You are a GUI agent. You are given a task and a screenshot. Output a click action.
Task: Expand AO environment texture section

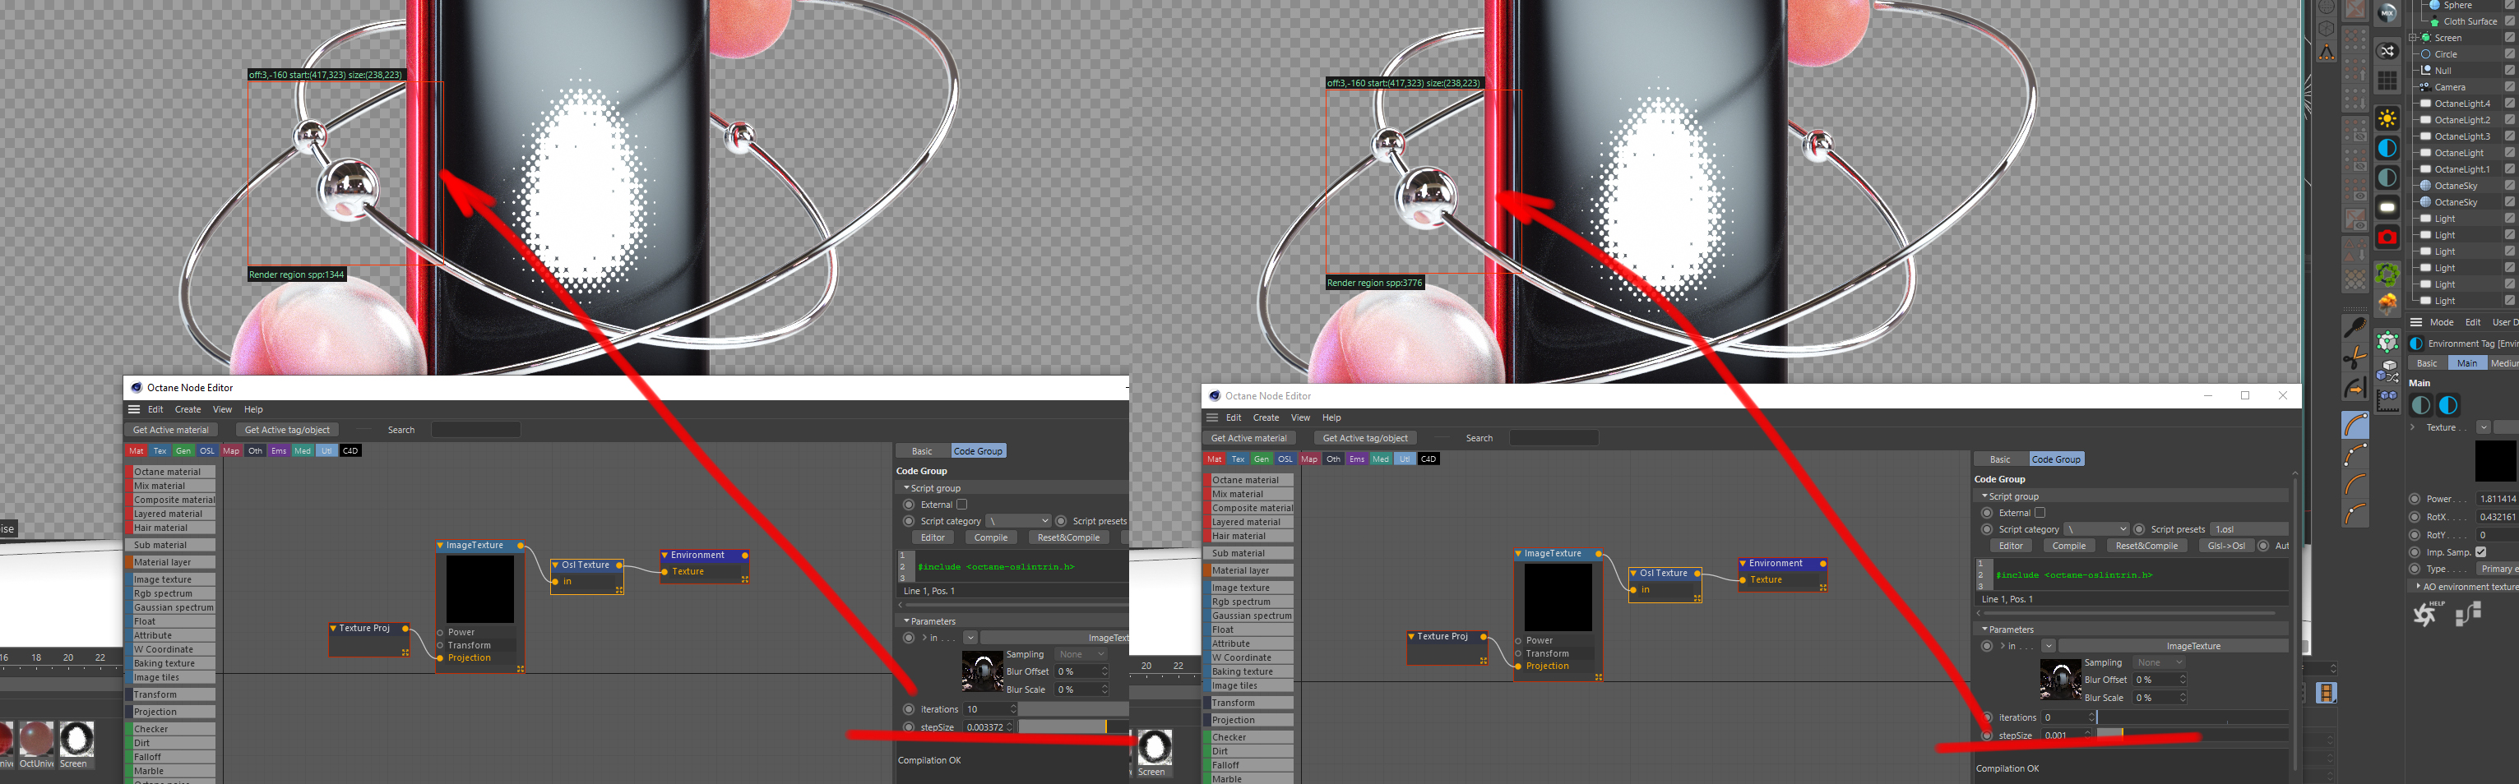click(x=2419, y=587)
